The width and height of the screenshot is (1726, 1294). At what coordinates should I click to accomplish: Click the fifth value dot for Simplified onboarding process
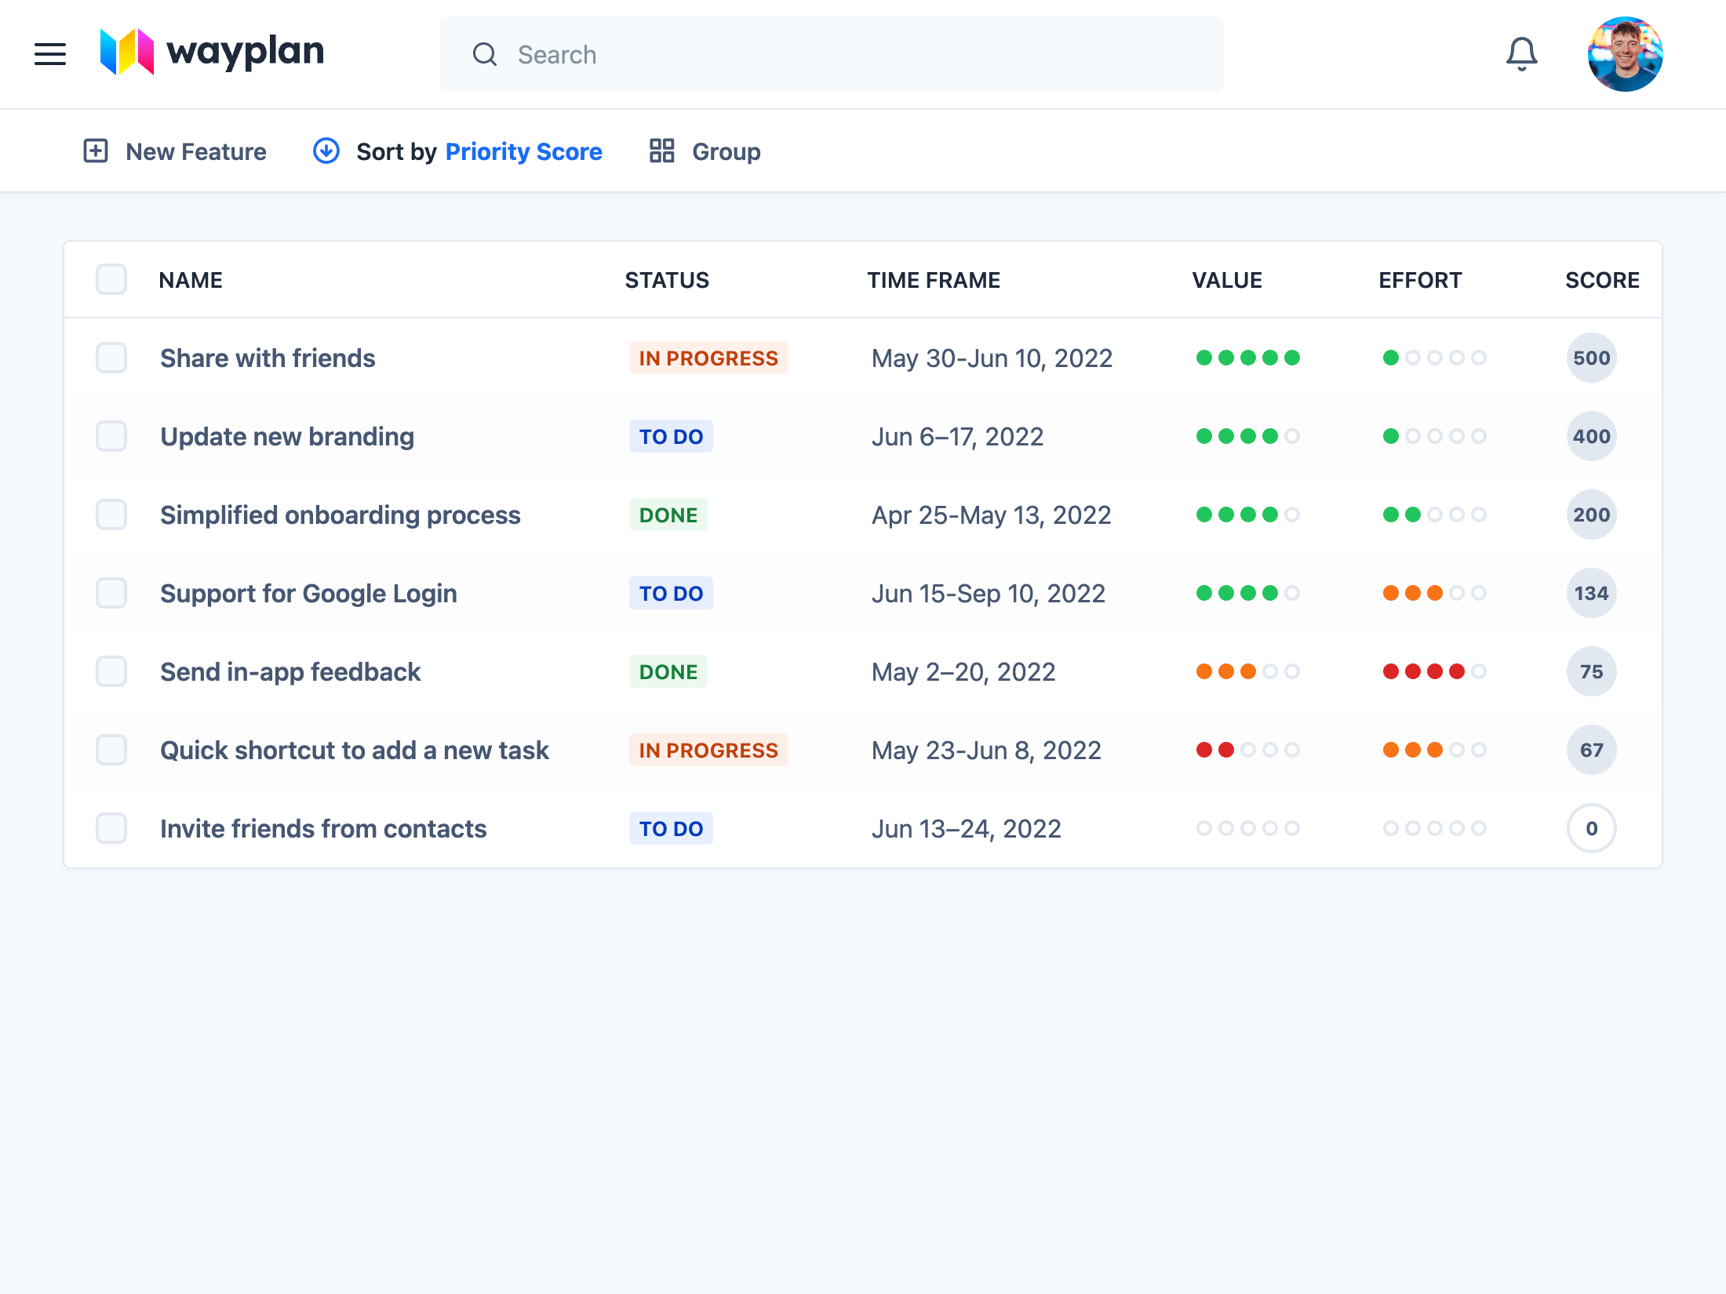(1292, 514)
